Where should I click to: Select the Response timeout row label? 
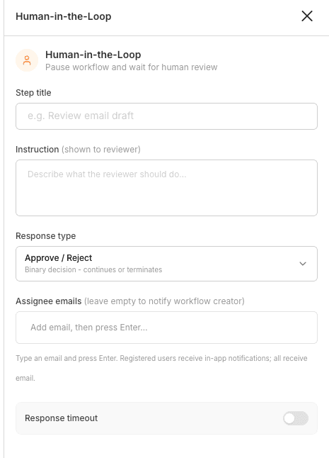coord(61,418)
